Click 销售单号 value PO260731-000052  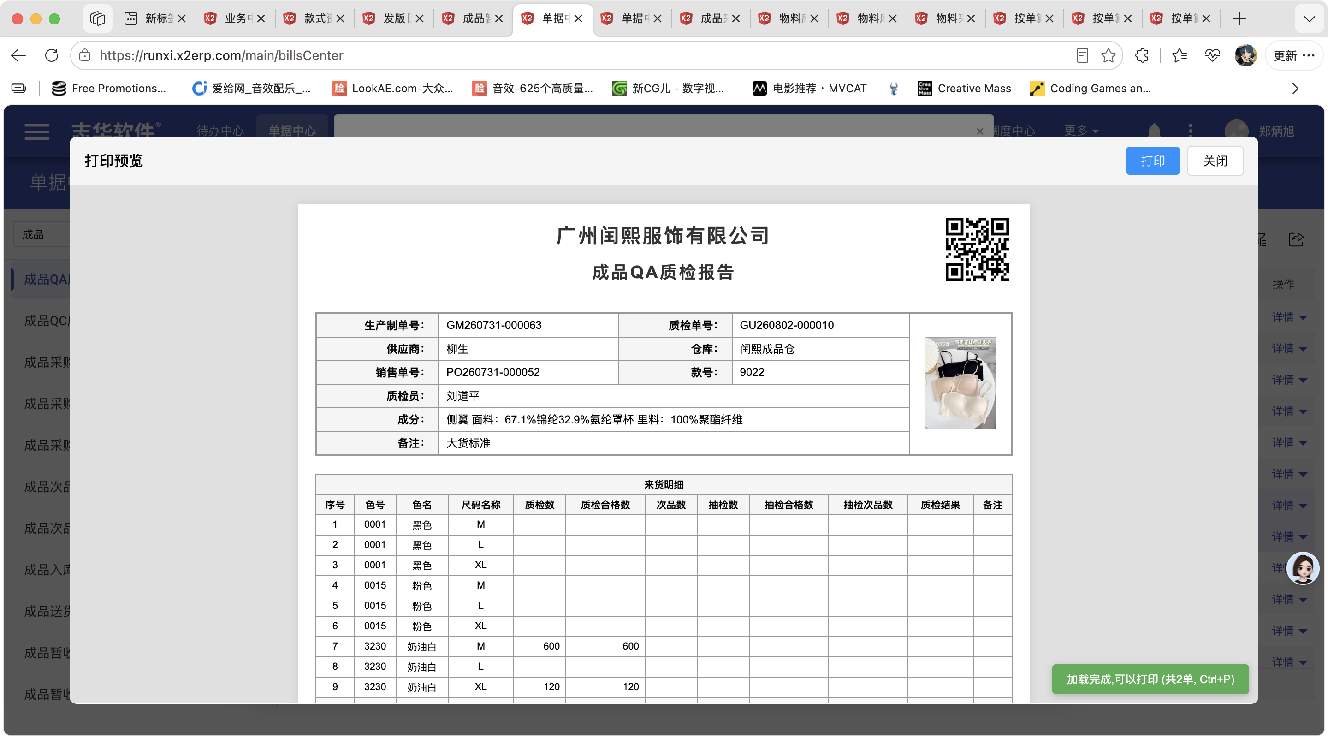pos(492,372)
